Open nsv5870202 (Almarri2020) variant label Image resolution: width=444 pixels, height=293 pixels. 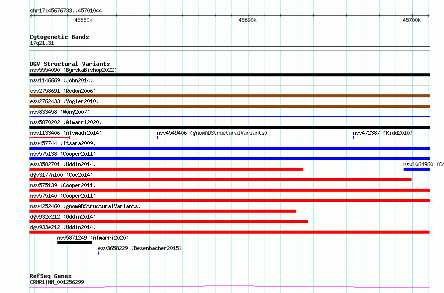66,122
